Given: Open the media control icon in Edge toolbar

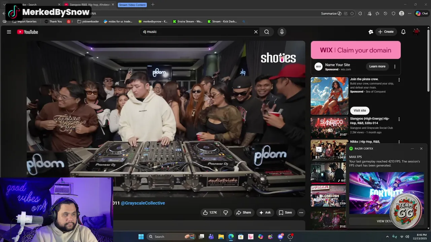Looking at the screenshot, I should pos(369,13).
